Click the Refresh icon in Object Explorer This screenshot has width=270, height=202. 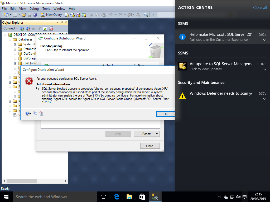click(x=45, y=28)
